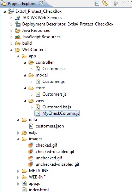132x193 pixels.
Task: Click the checked-disabled.gif image icon
Action: click(x=31, y=152)
